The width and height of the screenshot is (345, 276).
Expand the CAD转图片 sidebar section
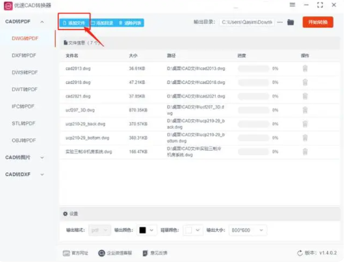[x=42, y=157]
